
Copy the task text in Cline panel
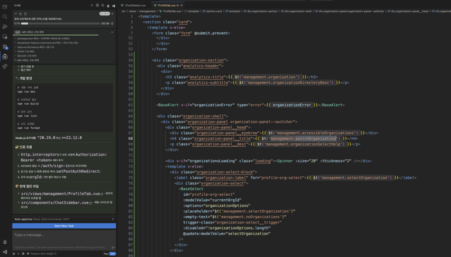(x=21, y=14)
